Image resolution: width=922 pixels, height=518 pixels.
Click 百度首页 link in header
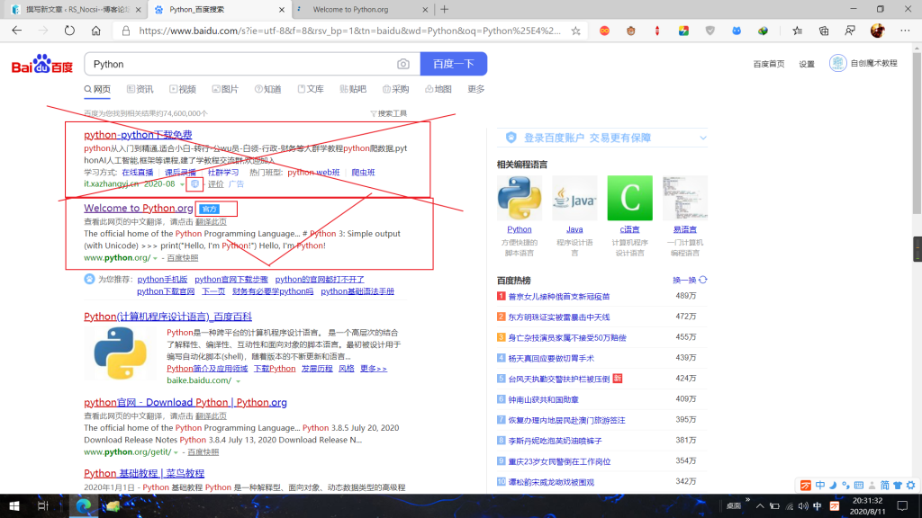[769, 64]
